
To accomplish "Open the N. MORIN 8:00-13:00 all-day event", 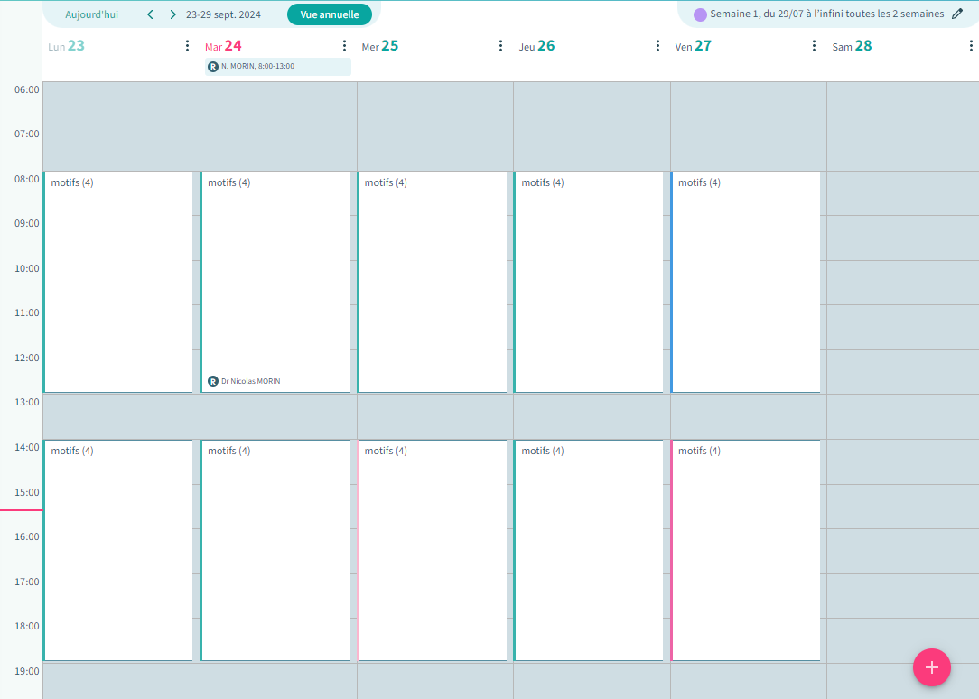I will click(x=277, y=67).
